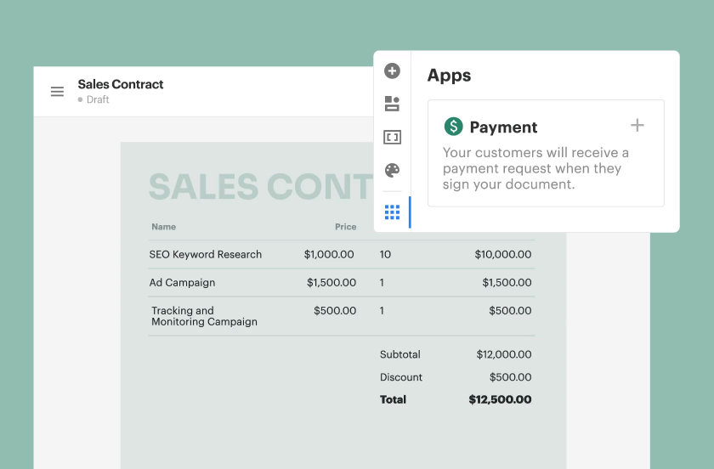
Task: Click the Name column header
Action: [x=163, y=227]
